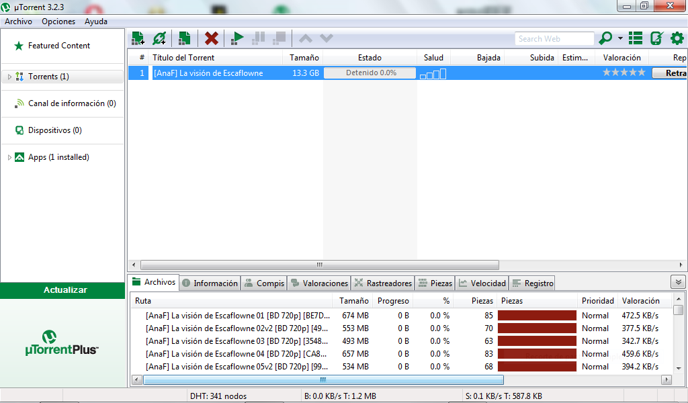Open Preferences with the gear icon

point(677,38)
